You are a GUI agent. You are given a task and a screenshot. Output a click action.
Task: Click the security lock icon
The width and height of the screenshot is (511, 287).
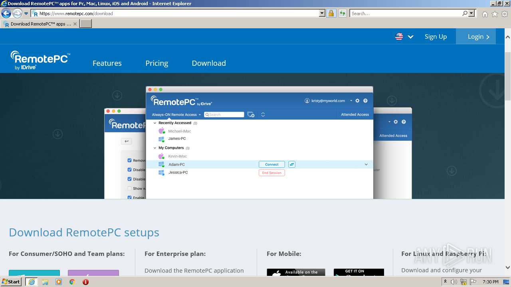331,14
